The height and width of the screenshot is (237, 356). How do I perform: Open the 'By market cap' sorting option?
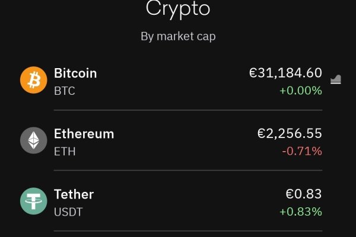pyautogui.click(x=178, y=36)
